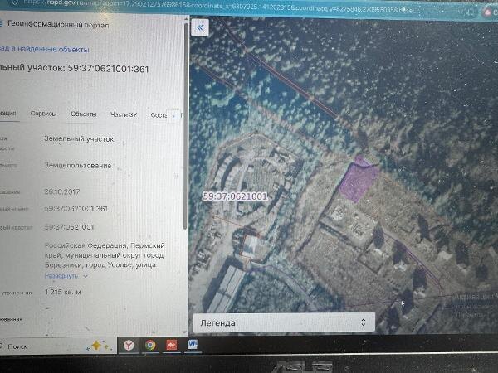Open the Легенда dropdown
This screenshot has height=373, width=498.
[284, 322]
